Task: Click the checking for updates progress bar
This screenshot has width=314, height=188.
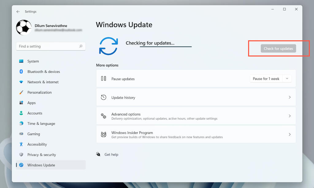Action: (x=166, y=47)
